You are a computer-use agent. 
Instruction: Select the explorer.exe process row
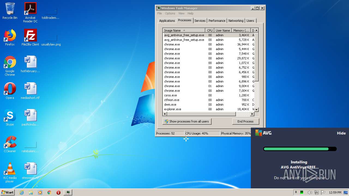point(209,109)
